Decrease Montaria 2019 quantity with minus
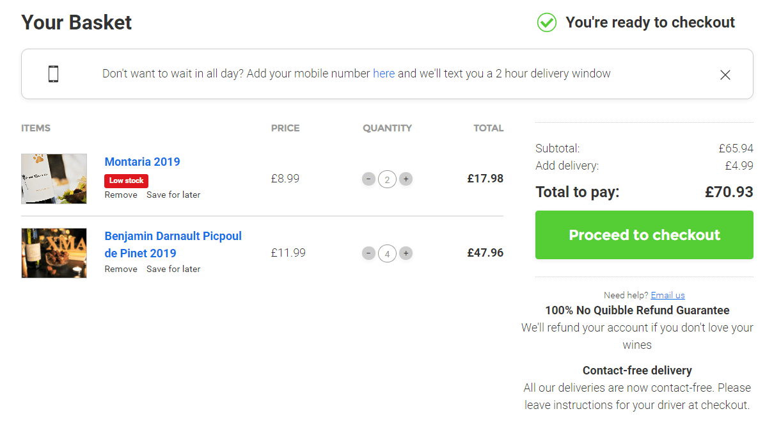The image size is (781, 425). (368, 179)
